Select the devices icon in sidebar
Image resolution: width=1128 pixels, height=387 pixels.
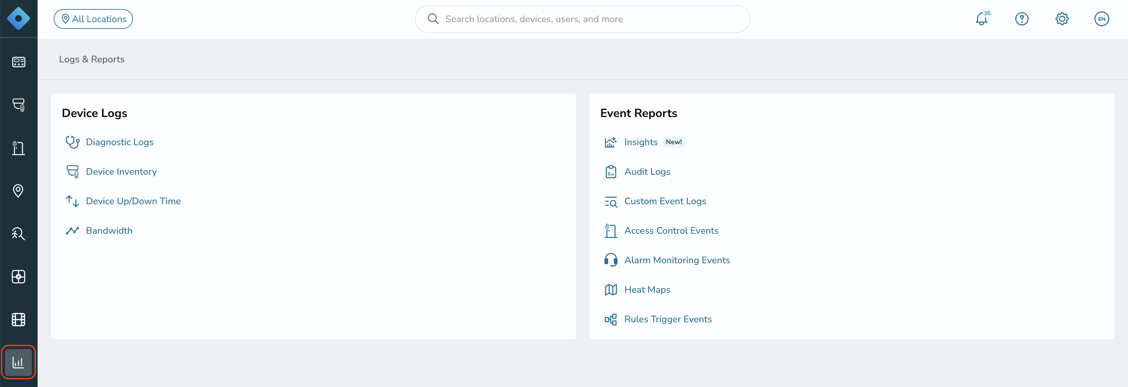(18, 105)
